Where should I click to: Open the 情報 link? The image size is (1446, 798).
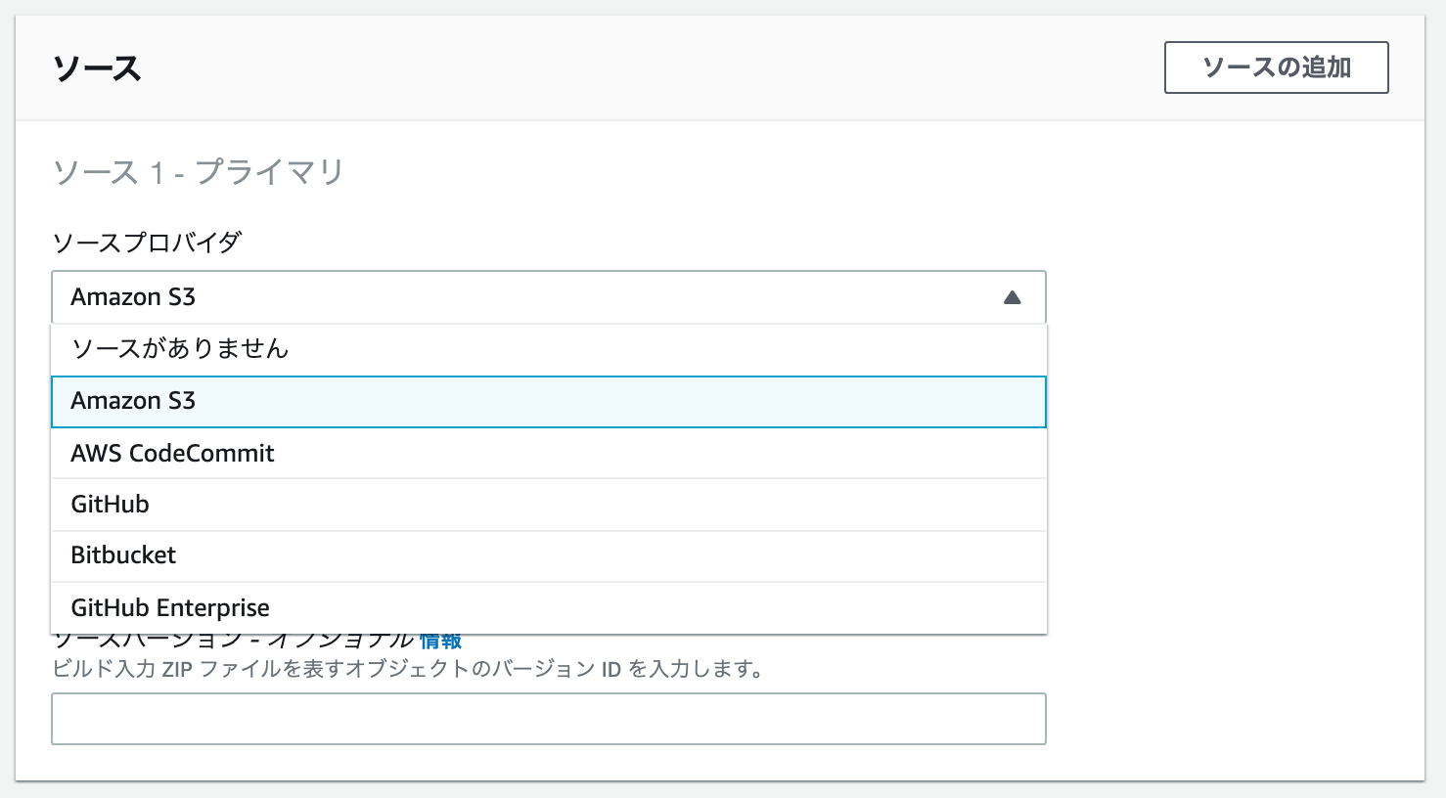(x=440, y=642)
